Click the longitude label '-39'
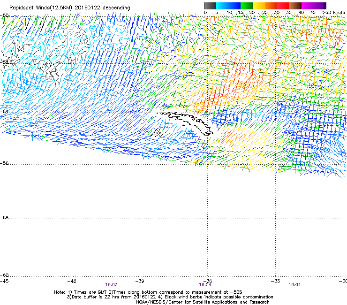Image resolution: width=347 pixels, height=305 pixels. click(140, 281)
